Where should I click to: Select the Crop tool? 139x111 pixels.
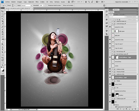coord(2,21)
